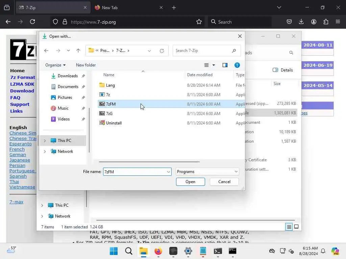The height and width of the screenshot is (259, 346).
Task: Open the view options dropdown arrow
Action: click(x=214, y=65)
